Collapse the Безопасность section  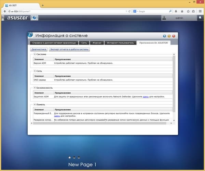pos(35,88)
